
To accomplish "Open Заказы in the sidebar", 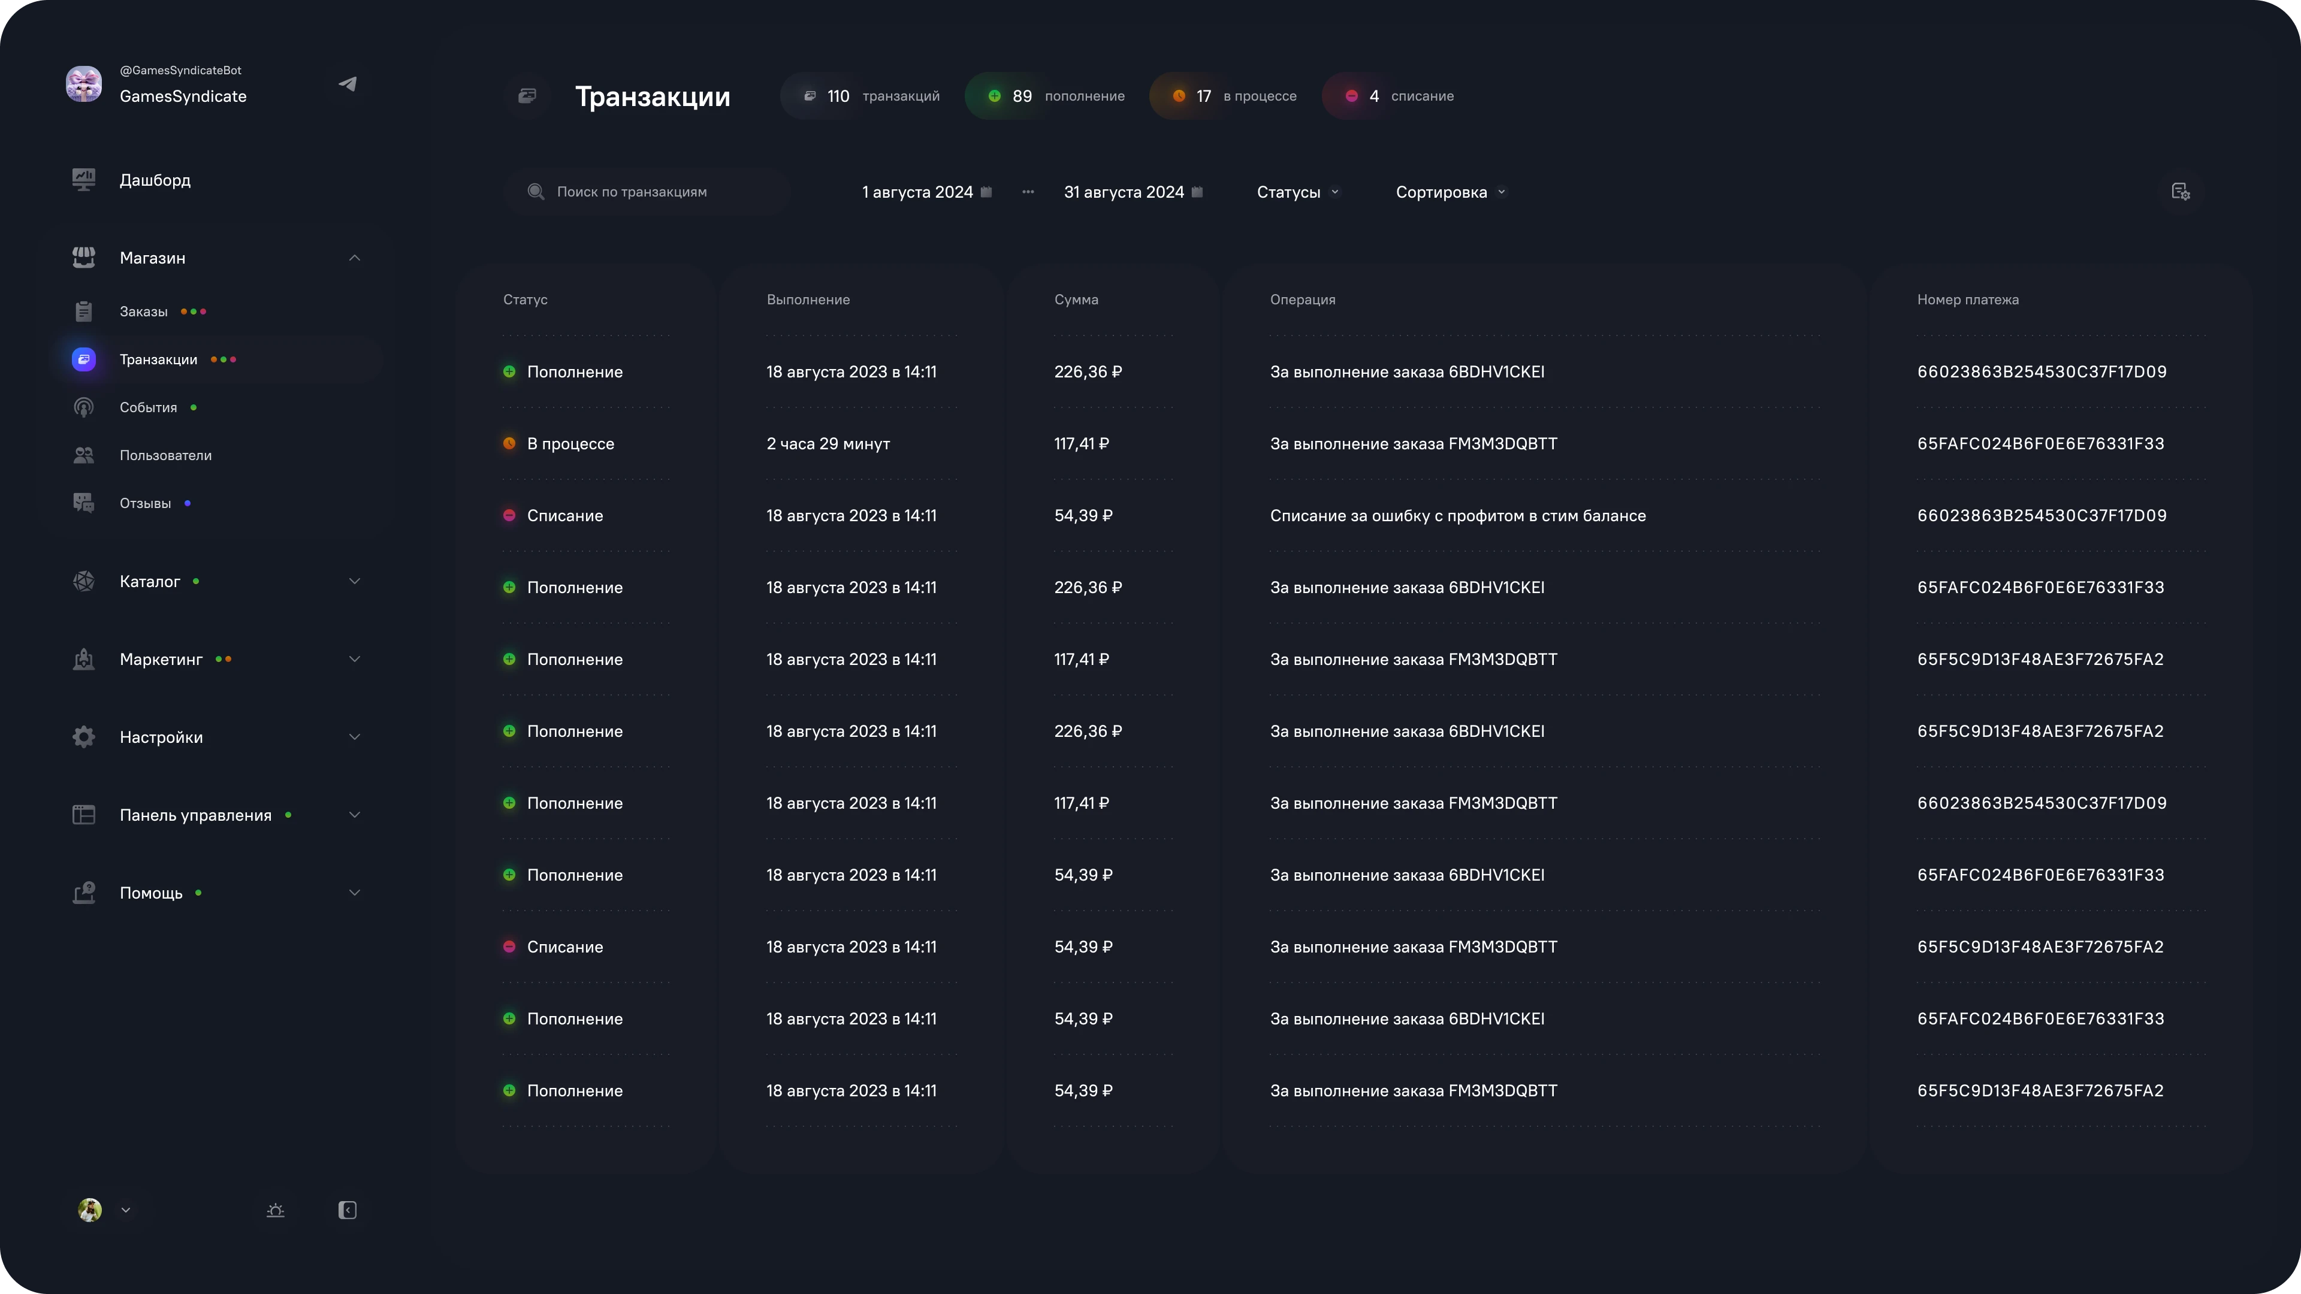I will [144, 312].
